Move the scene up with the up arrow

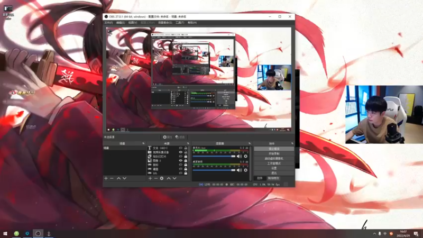click(118, 178)
